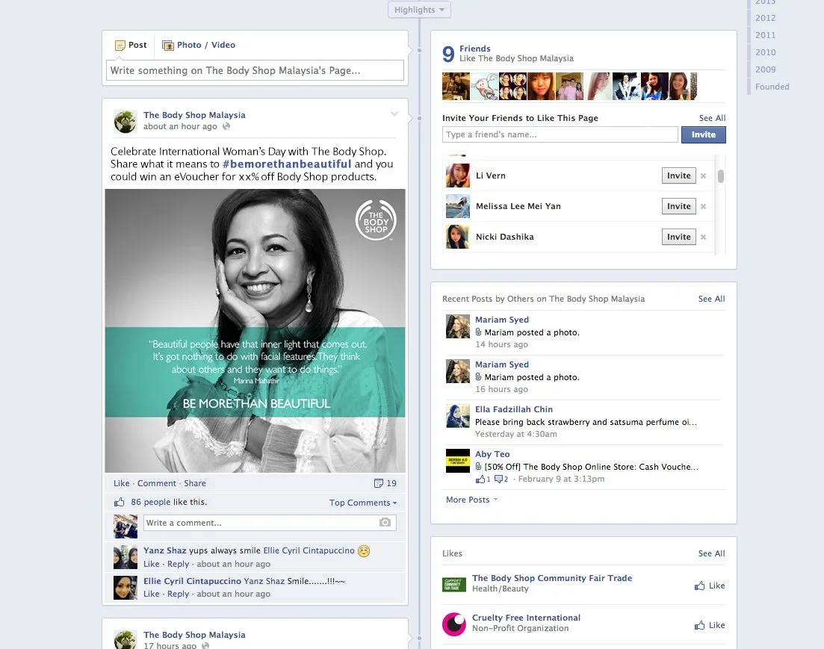Click the like icon on Aby Teo's post
This screenshot has width=824, height=649.
coord(480,479)
